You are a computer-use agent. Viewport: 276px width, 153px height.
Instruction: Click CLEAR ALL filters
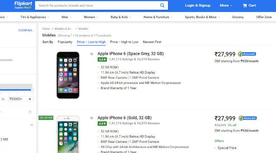(25, 30)
